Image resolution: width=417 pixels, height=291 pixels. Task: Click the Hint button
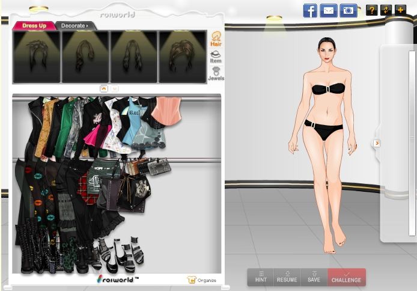tap(261, 277)
